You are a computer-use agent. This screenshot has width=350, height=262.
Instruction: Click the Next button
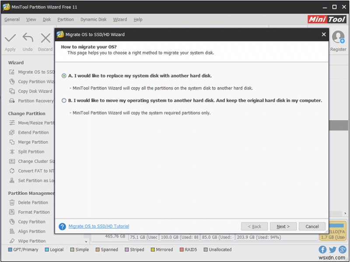283,226
